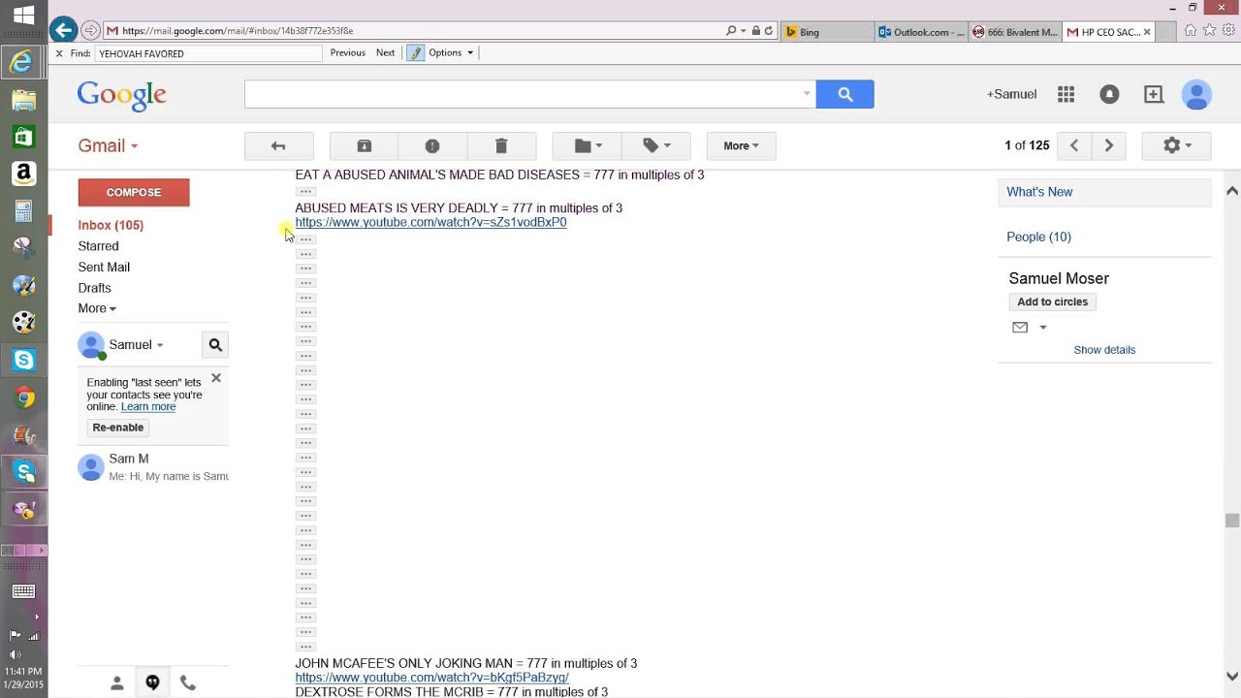Click the Back to Inbox arrow

278,145
